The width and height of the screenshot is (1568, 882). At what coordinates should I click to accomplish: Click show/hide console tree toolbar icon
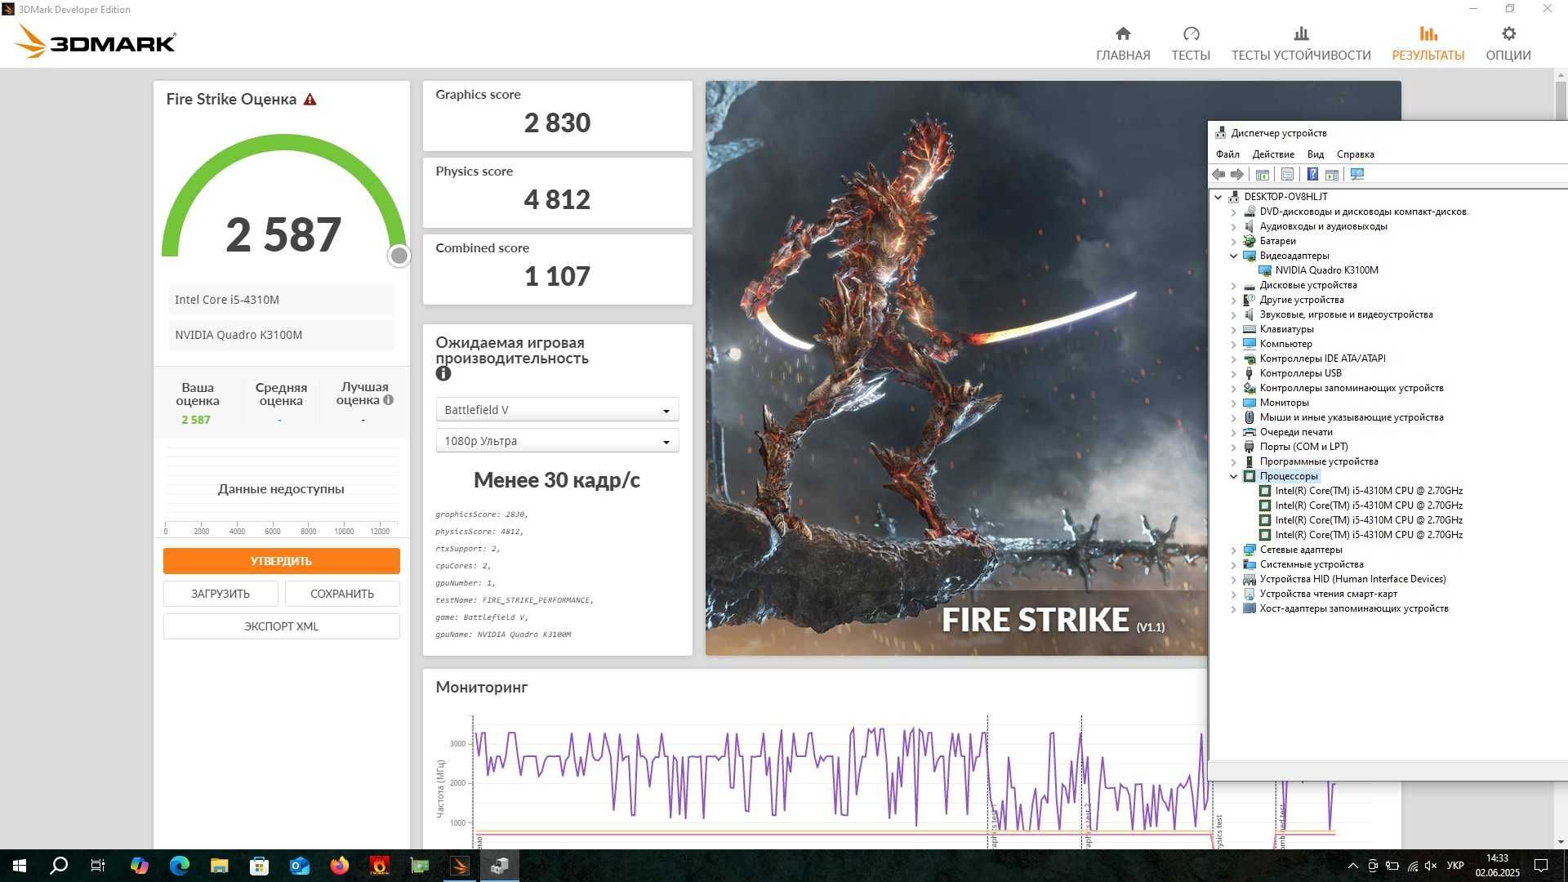coord(1262,174)
